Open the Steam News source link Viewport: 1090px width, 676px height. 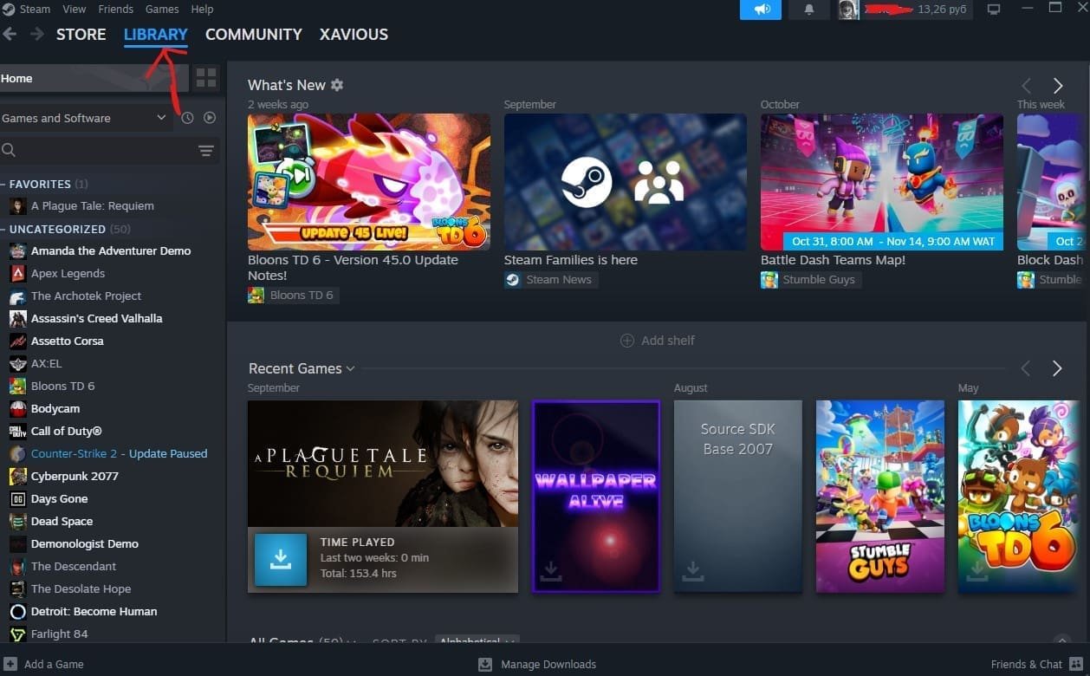click(550, 280)
